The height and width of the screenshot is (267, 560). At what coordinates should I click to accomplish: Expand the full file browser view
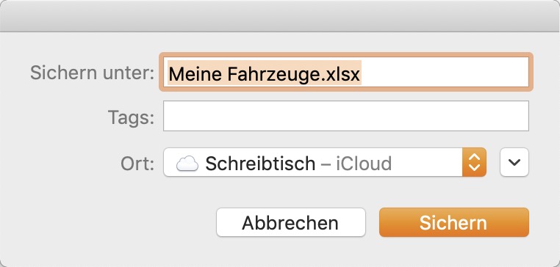pos(514,162)
